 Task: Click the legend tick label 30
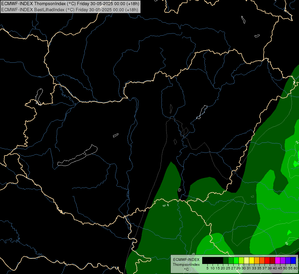click(x=244, y=268)
